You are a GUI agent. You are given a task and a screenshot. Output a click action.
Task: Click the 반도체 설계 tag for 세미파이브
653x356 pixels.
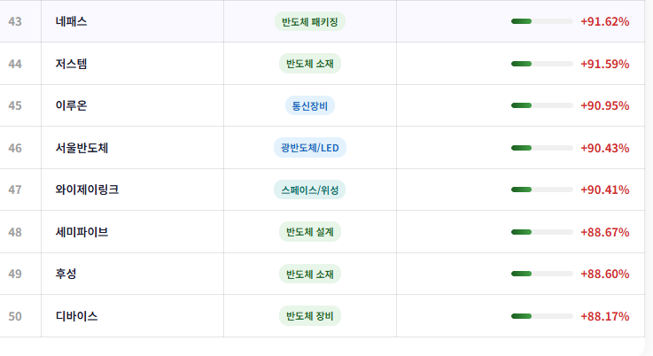tap(310, 232)
